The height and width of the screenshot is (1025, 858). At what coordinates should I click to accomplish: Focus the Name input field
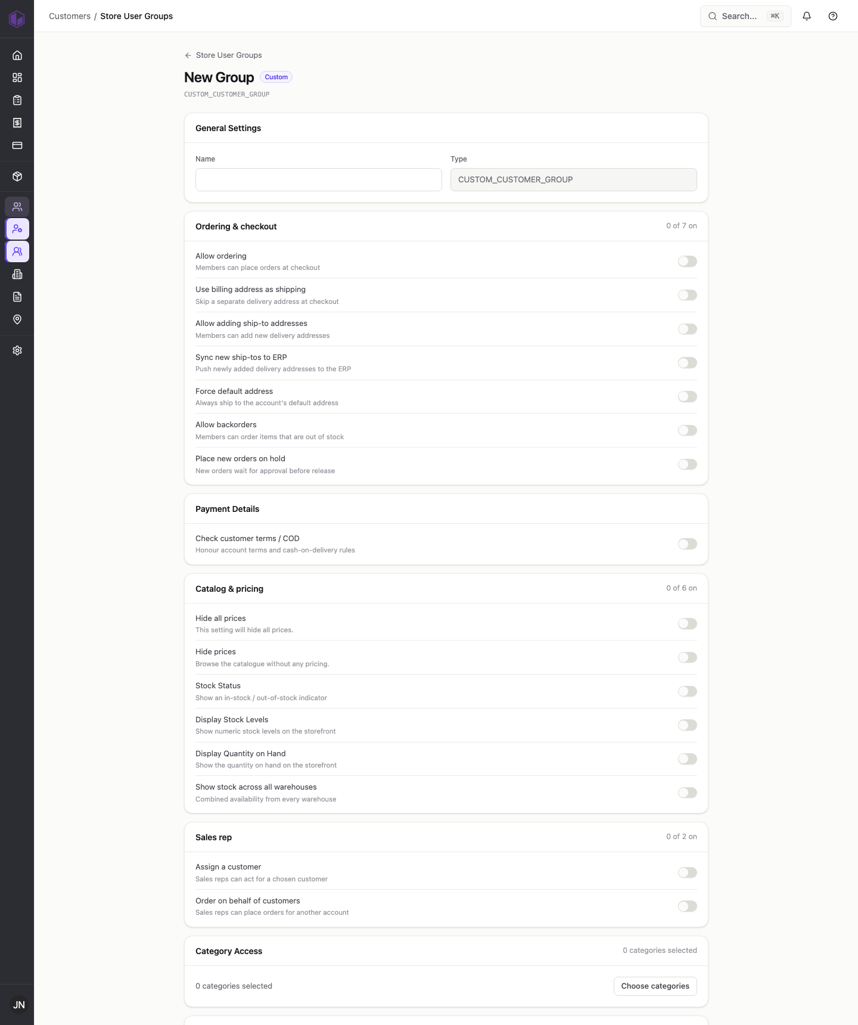[319, 179]
